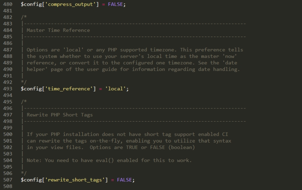The image size is (302, 190).
Task: Place cursor in 'time_reference' key string
Action: [x=69, y=89]
